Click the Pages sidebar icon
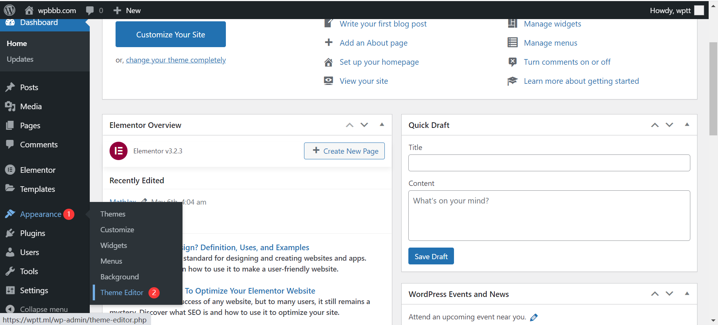This screenshot has width=718, height=325. [x=10, y=125]
